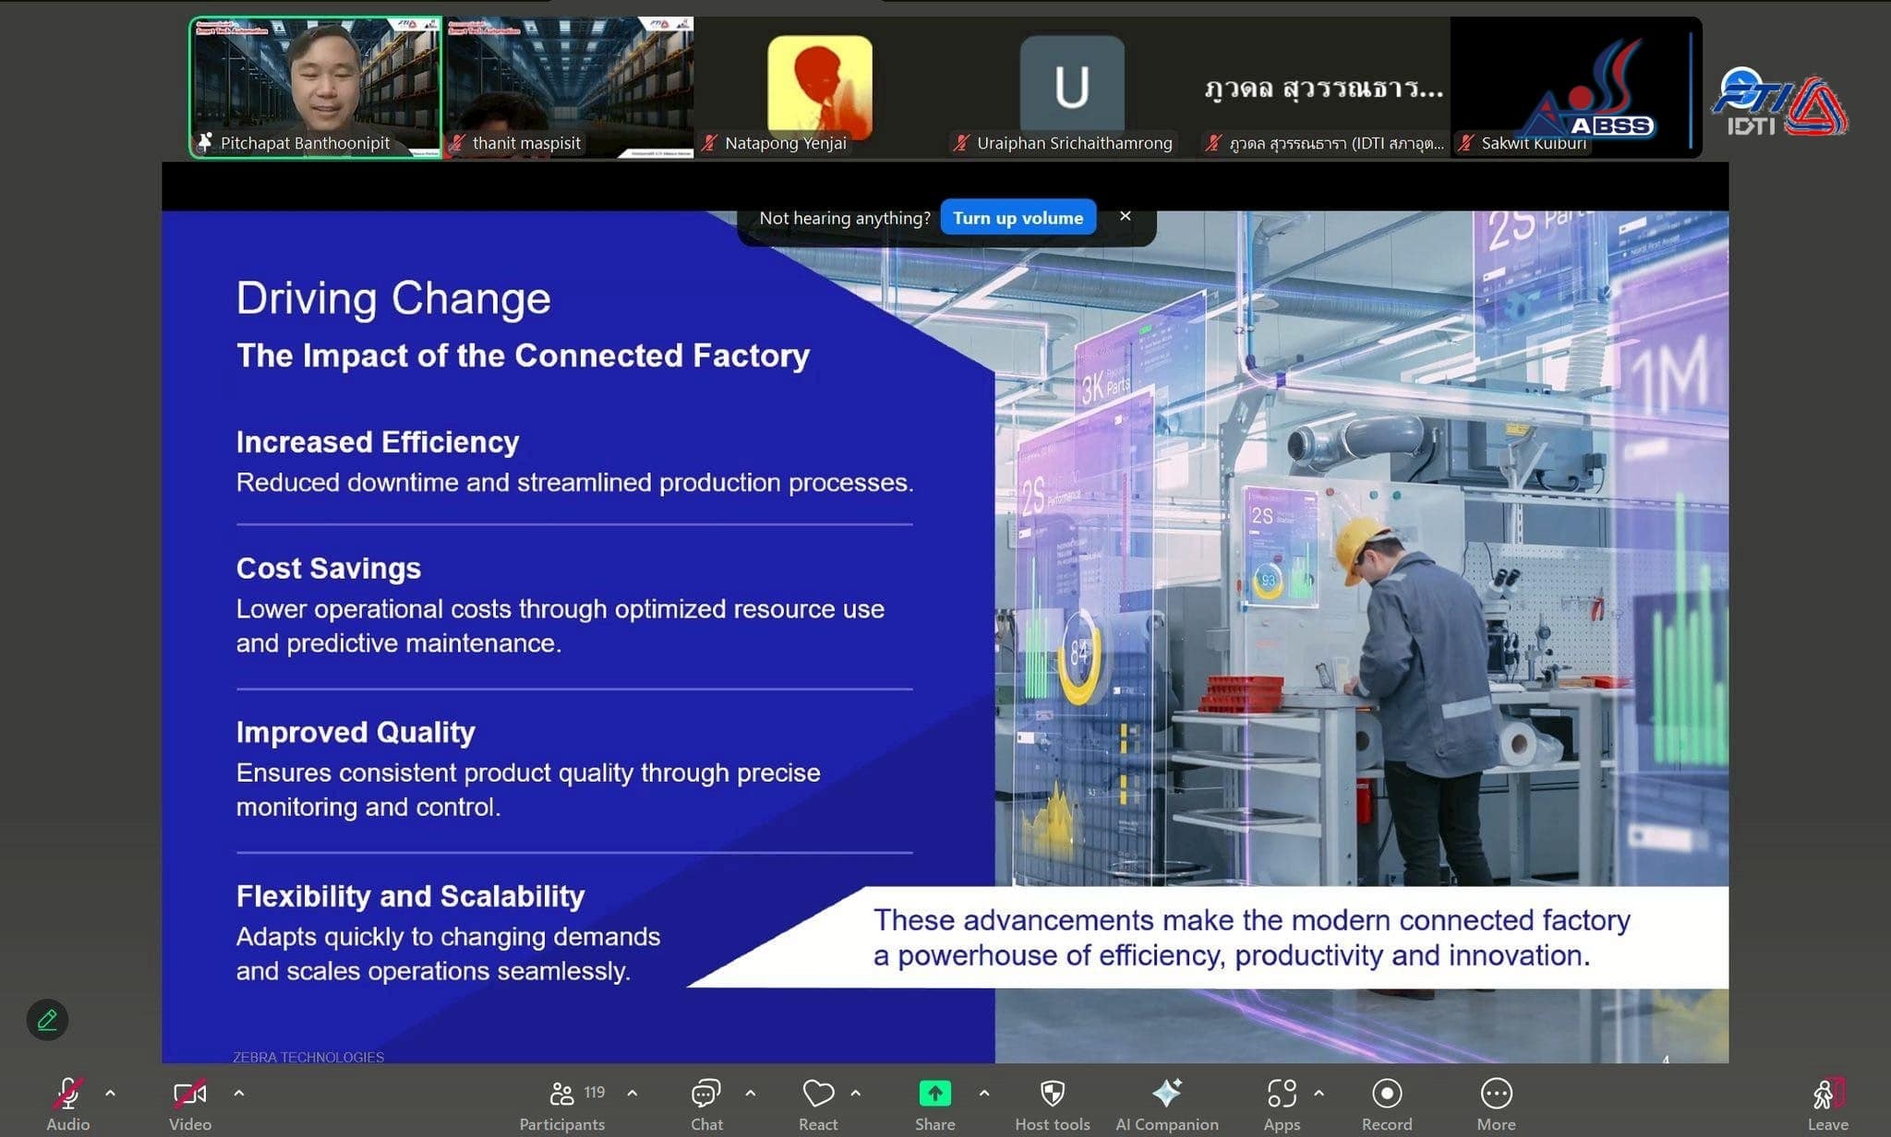Viewport: 1891px width, 1137px height.
Task: Click the pin icon on Pitchapat's tile
Action: 205,142
